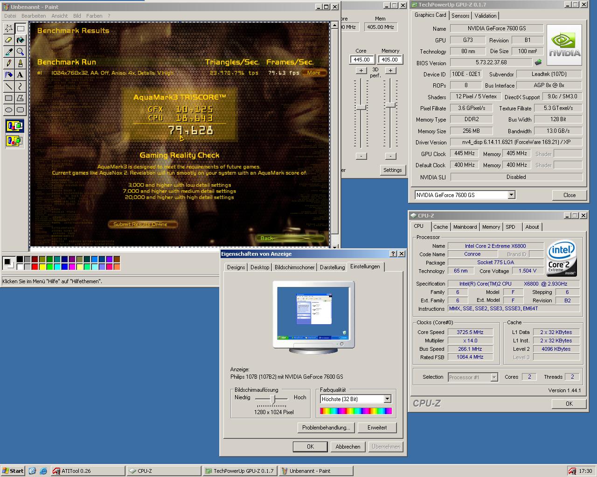
Task: Click the Intel Core 2 Extreme logo
Action: (x=562, y=258)
